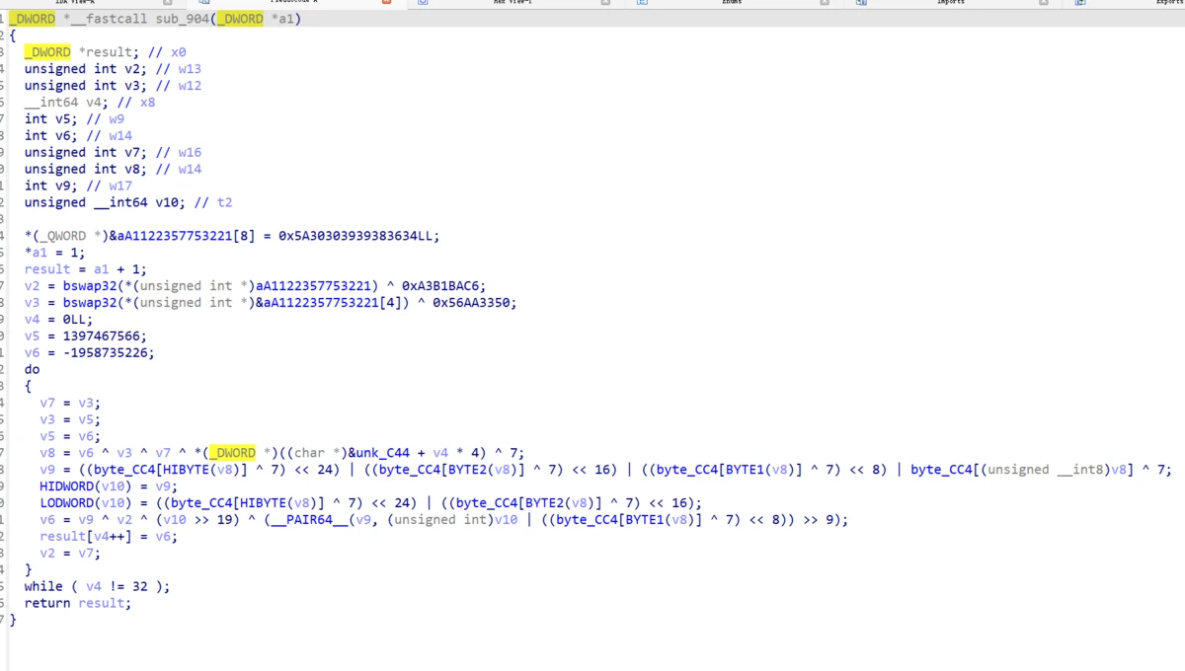Click the 'return result;' statement
Image resolution: width=1185 pixels, height=671 pixels.
point(78,605)
